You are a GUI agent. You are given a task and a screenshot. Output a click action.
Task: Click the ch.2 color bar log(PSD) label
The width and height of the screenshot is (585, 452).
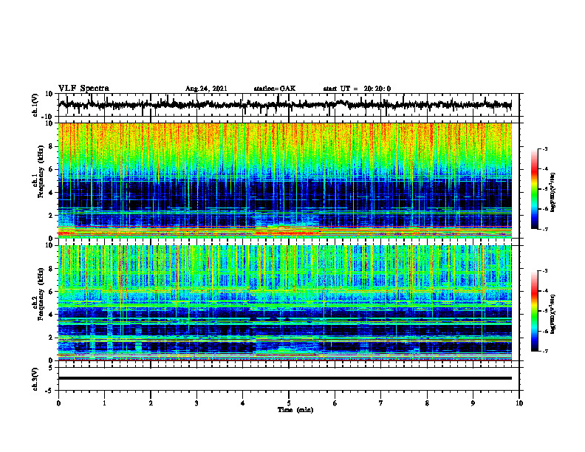coord(553,314)
